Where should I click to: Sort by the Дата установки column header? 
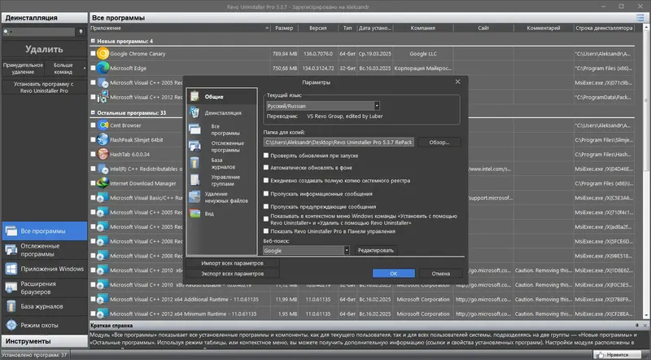[375, 28]
